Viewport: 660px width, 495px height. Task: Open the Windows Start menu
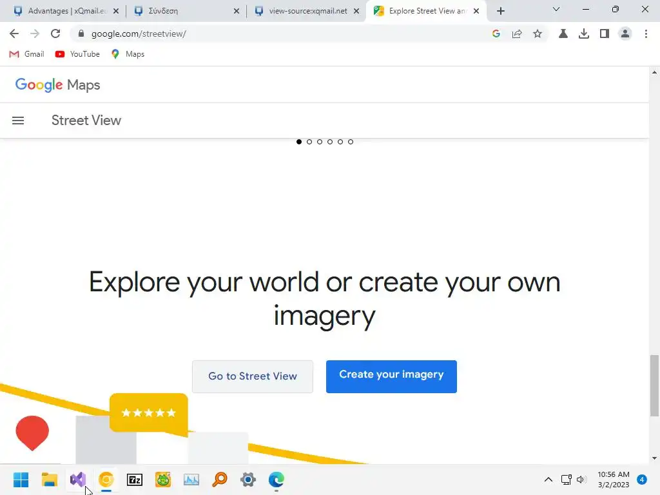tap(21, 480)
